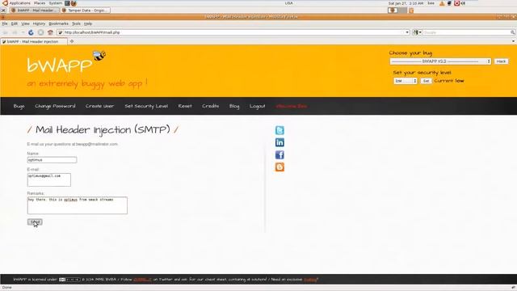
Task: Select the bWAPP Mail Header Injection tab
Action: tap(34, 41)
